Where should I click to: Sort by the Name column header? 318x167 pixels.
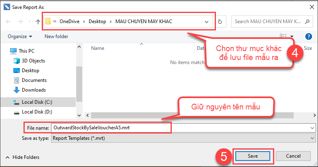[98, 48]
